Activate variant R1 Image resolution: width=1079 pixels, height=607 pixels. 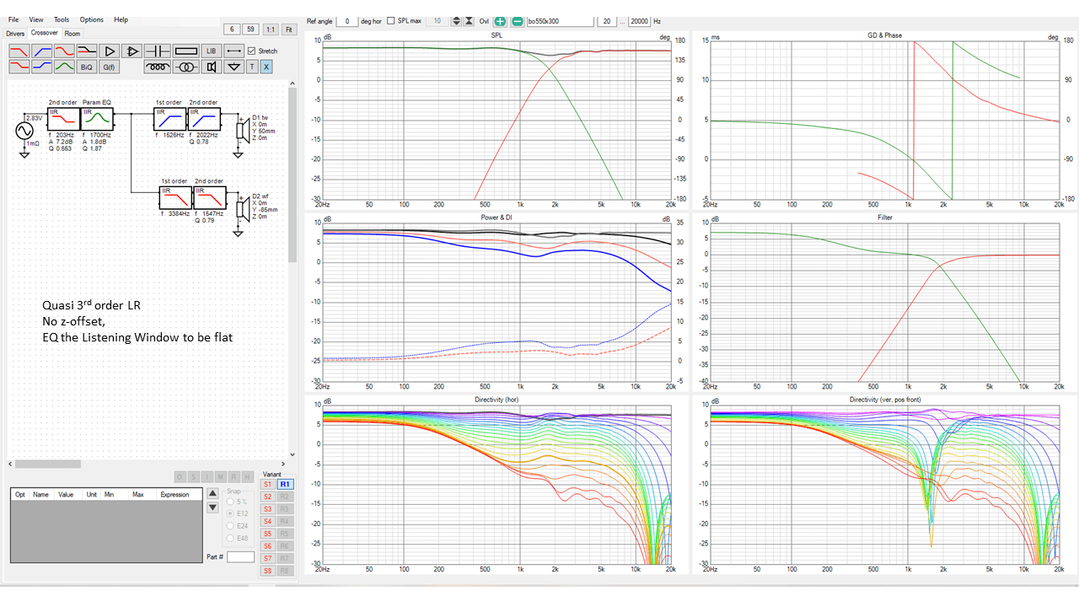(285, 485)
